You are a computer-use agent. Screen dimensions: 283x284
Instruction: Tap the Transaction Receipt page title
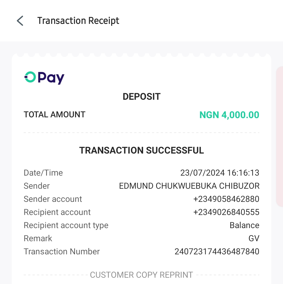[x=78, y=21]
